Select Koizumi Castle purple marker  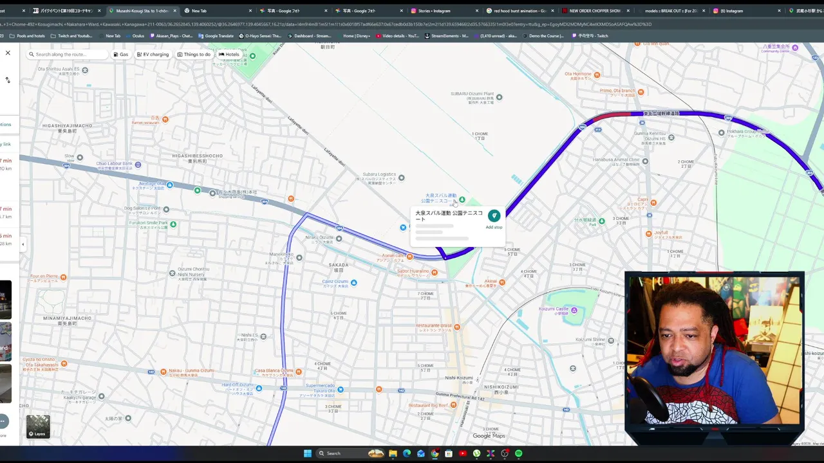coord(574,311)
